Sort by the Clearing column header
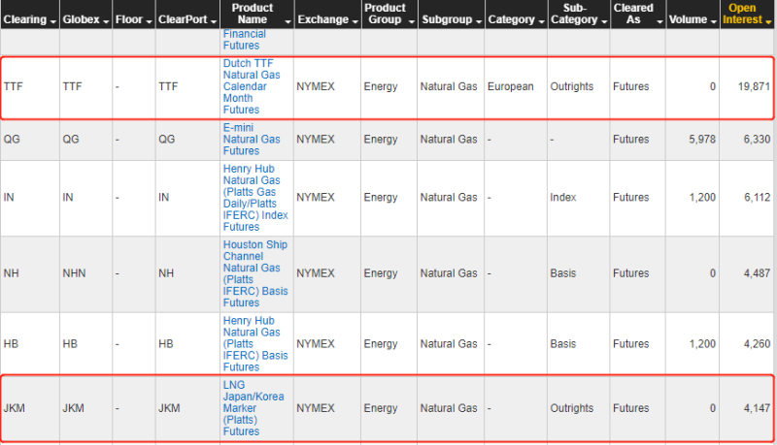Image resolution: width=777 pixels, height=445 pixels. (29, 19)
